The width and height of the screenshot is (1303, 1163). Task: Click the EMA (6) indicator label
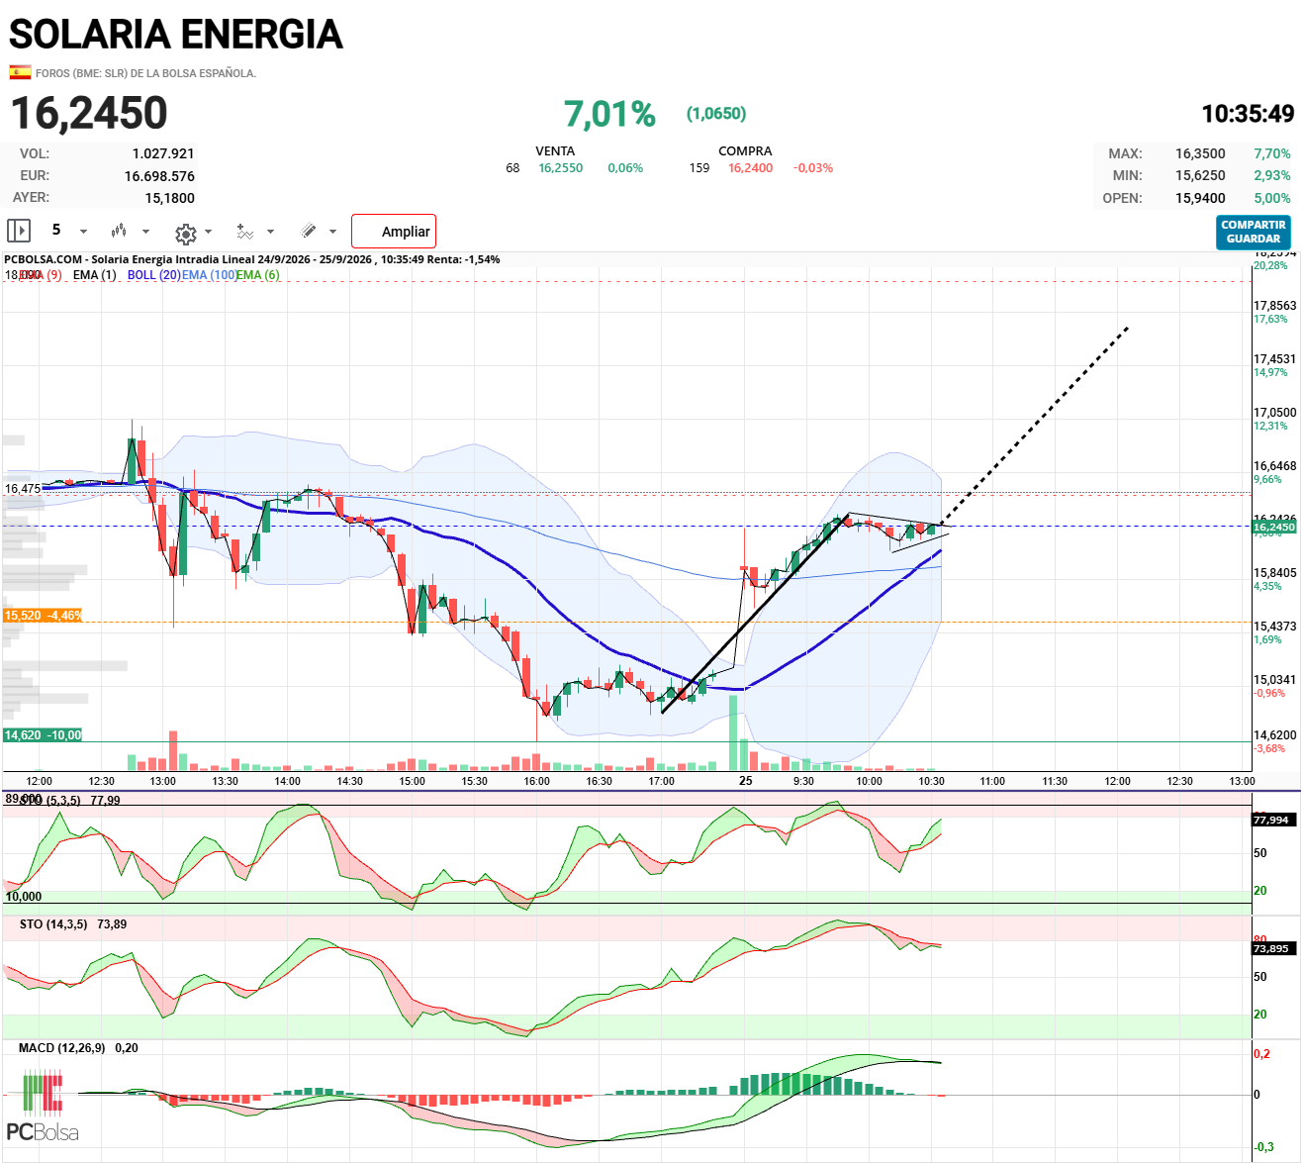pos(257,275)
